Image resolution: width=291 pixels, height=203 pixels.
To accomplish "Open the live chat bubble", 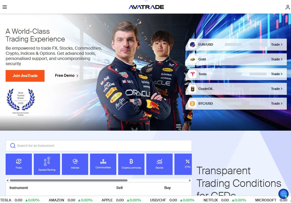I will click(283, 194).
